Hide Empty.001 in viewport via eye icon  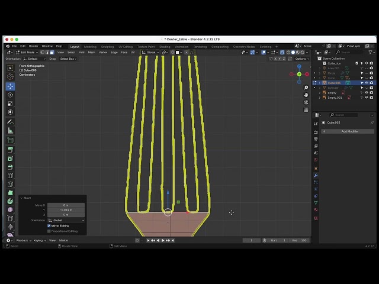367,98
